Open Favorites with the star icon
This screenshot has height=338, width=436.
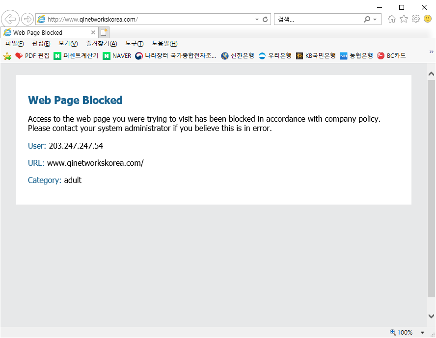404,19
